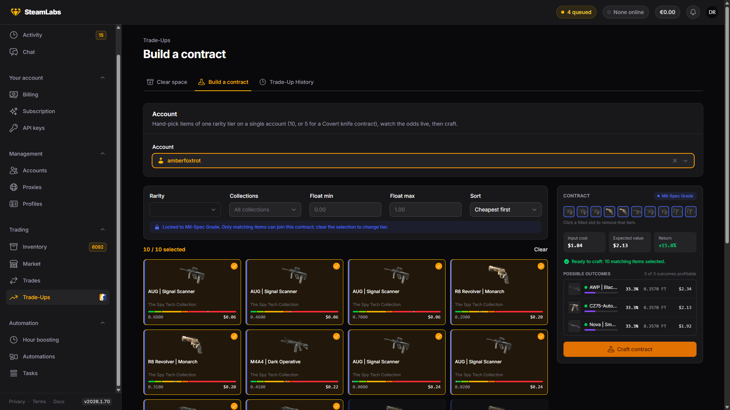Click the Mil-Spec Grade badge
The height and width of the screenshot is (410, 730).
pyautogui.click(x=675, y=196)
